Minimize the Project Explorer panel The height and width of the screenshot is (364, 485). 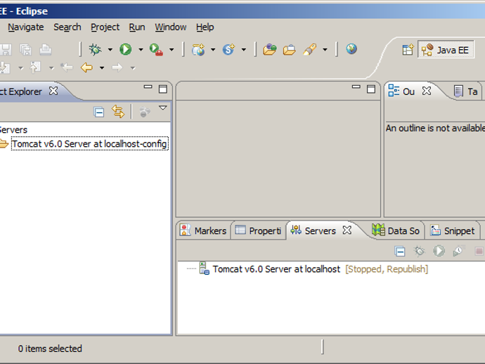148,87
